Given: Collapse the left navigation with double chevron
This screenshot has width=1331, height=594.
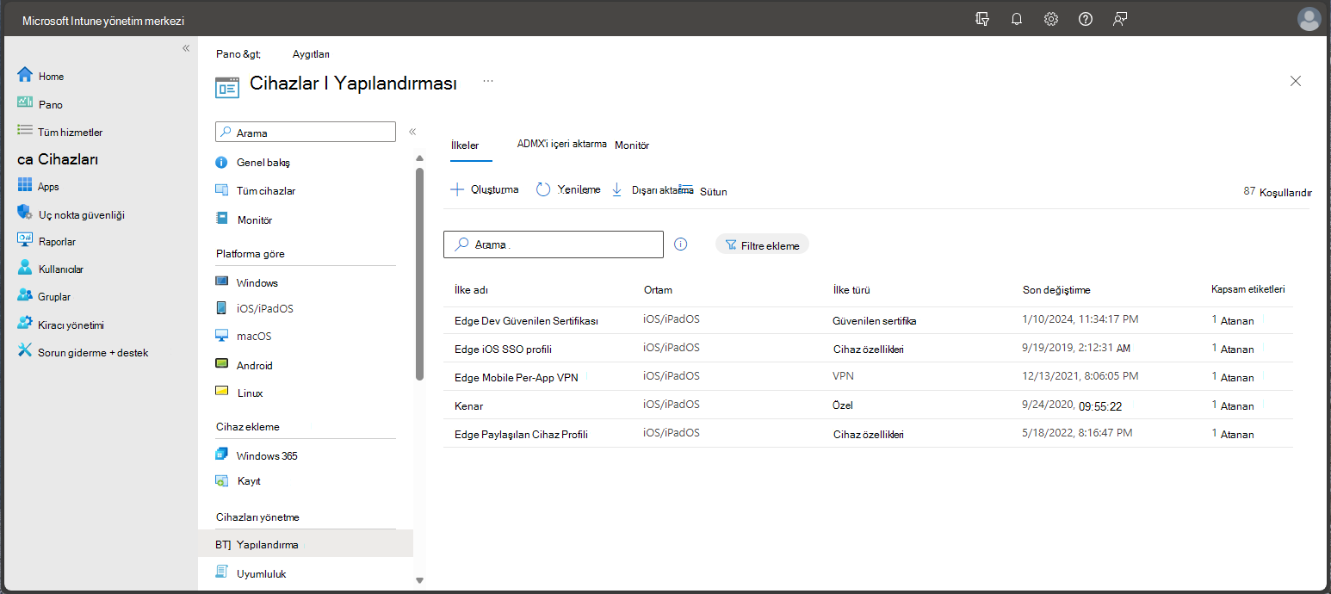Looking at the screenshot, I should pyautogui.click(x=186, y=48).
